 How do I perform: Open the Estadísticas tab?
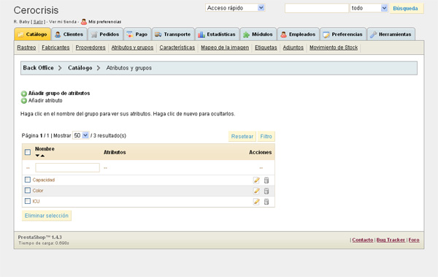217,34
